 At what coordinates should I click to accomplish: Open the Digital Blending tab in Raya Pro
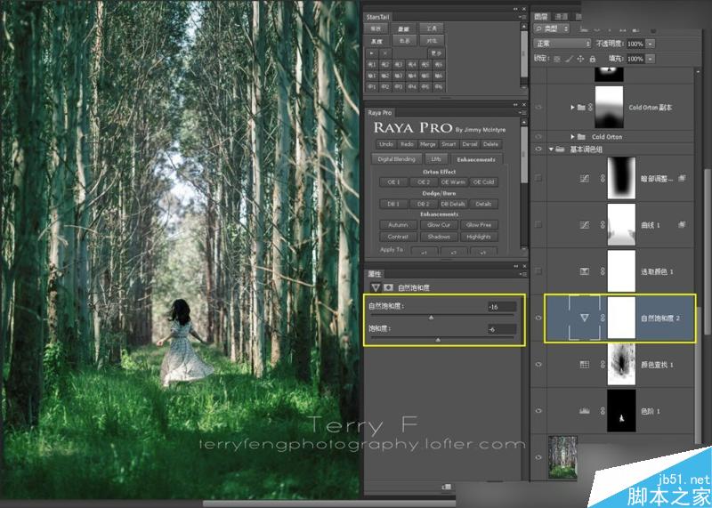pos(396,159)
